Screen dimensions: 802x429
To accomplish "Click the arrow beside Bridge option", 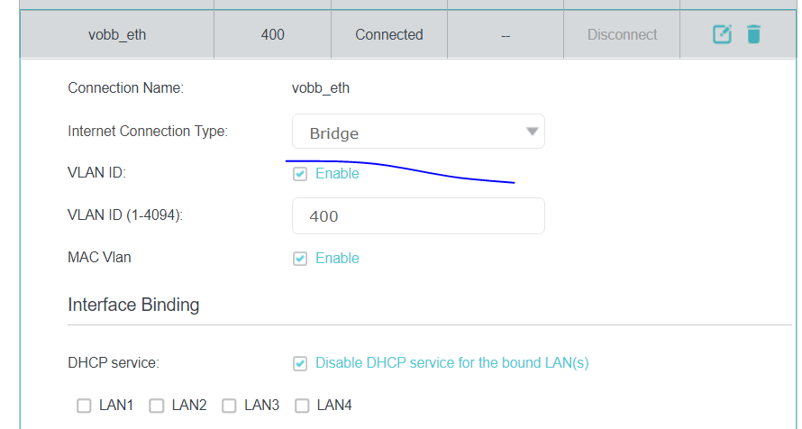I will pyautogui.click(x=532, y=132).
